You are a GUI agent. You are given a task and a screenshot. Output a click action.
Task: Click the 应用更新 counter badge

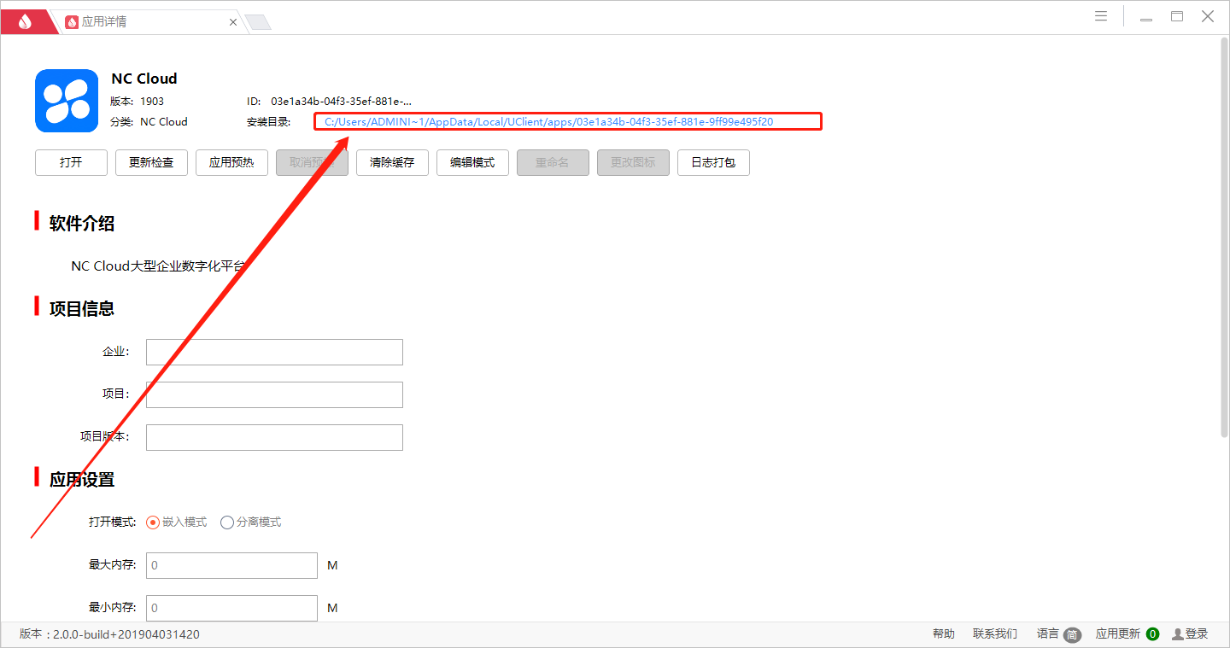click(x=1152, y=634)
